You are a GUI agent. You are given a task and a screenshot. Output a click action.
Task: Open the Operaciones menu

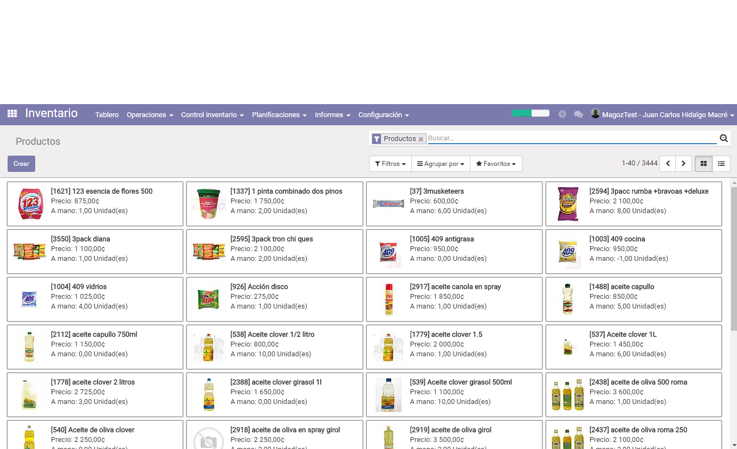click(150, 115)
